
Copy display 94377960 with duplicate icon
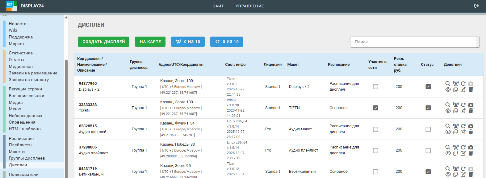455,90
